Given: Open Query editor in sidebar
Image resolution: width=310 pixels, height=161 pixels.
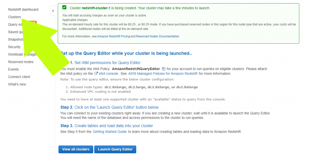Looking at the screenshot, I should coord(15,24).
